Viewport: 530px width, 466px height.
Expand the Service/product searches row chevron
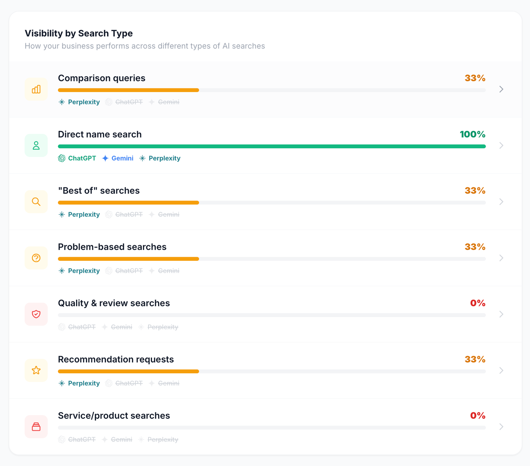click(x=501, y=427)
